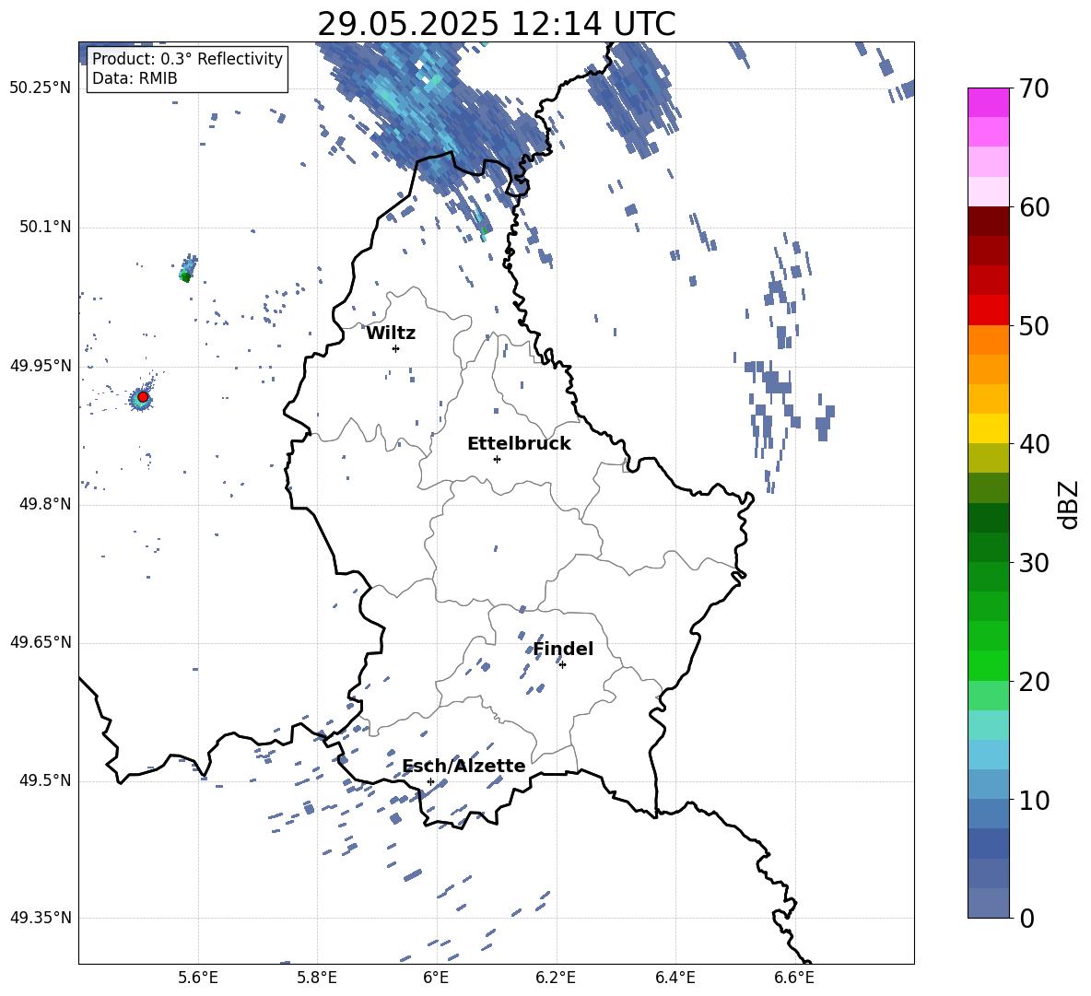Click the 5.6°E longitude label

[x=198, y=978]
